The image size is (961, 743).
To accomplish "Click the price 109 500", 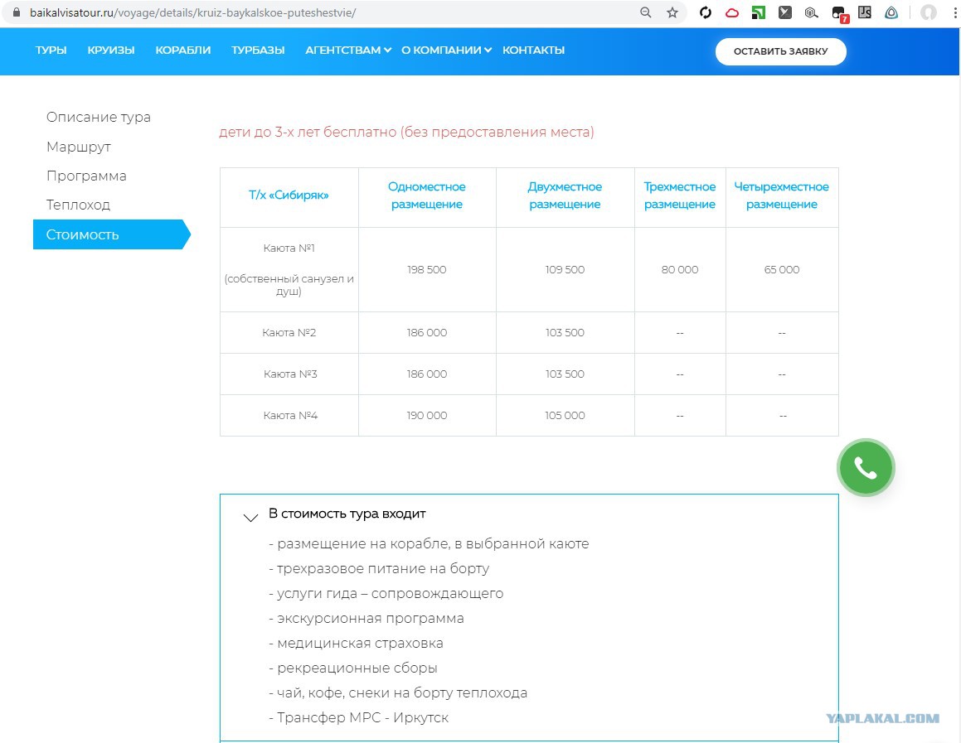I will (565, 269).
